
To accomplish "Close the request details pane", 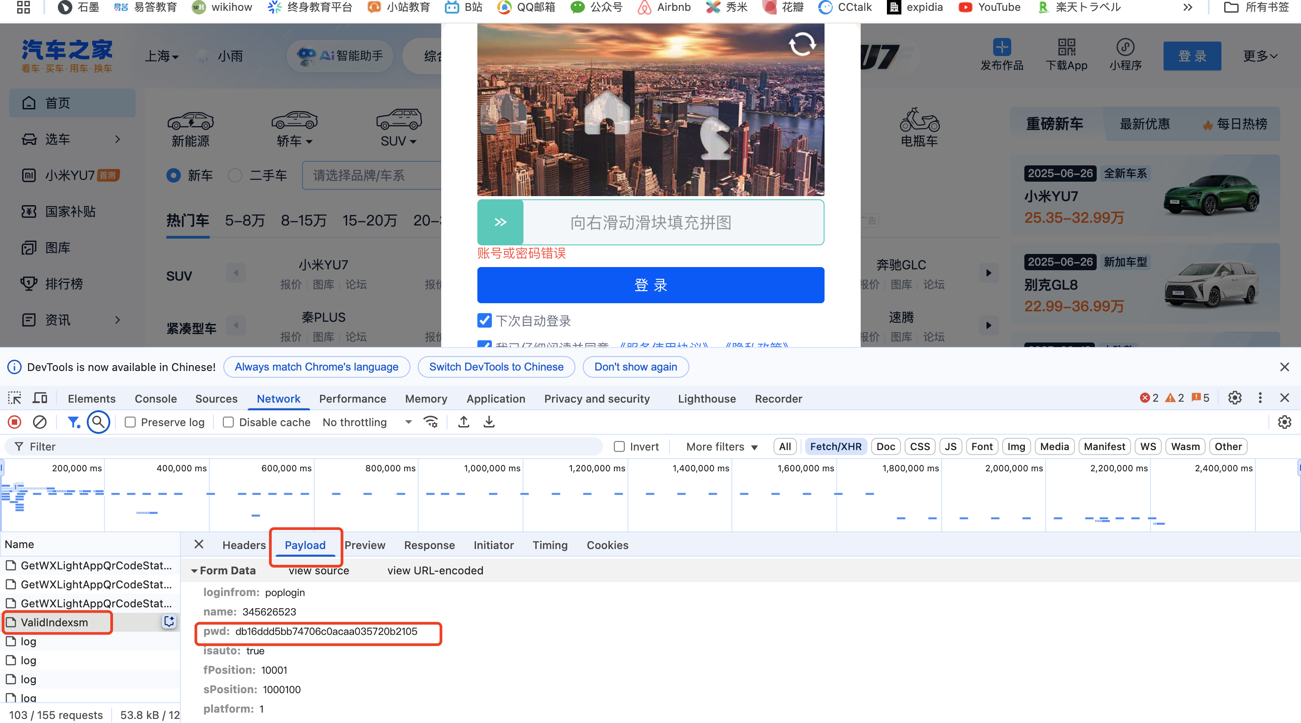I will 198,544.
